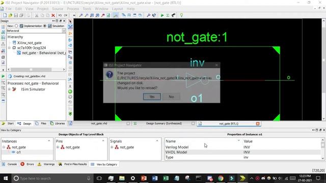Open Find in Files Results tab
The image size is (326, 183).
point(72,164)
